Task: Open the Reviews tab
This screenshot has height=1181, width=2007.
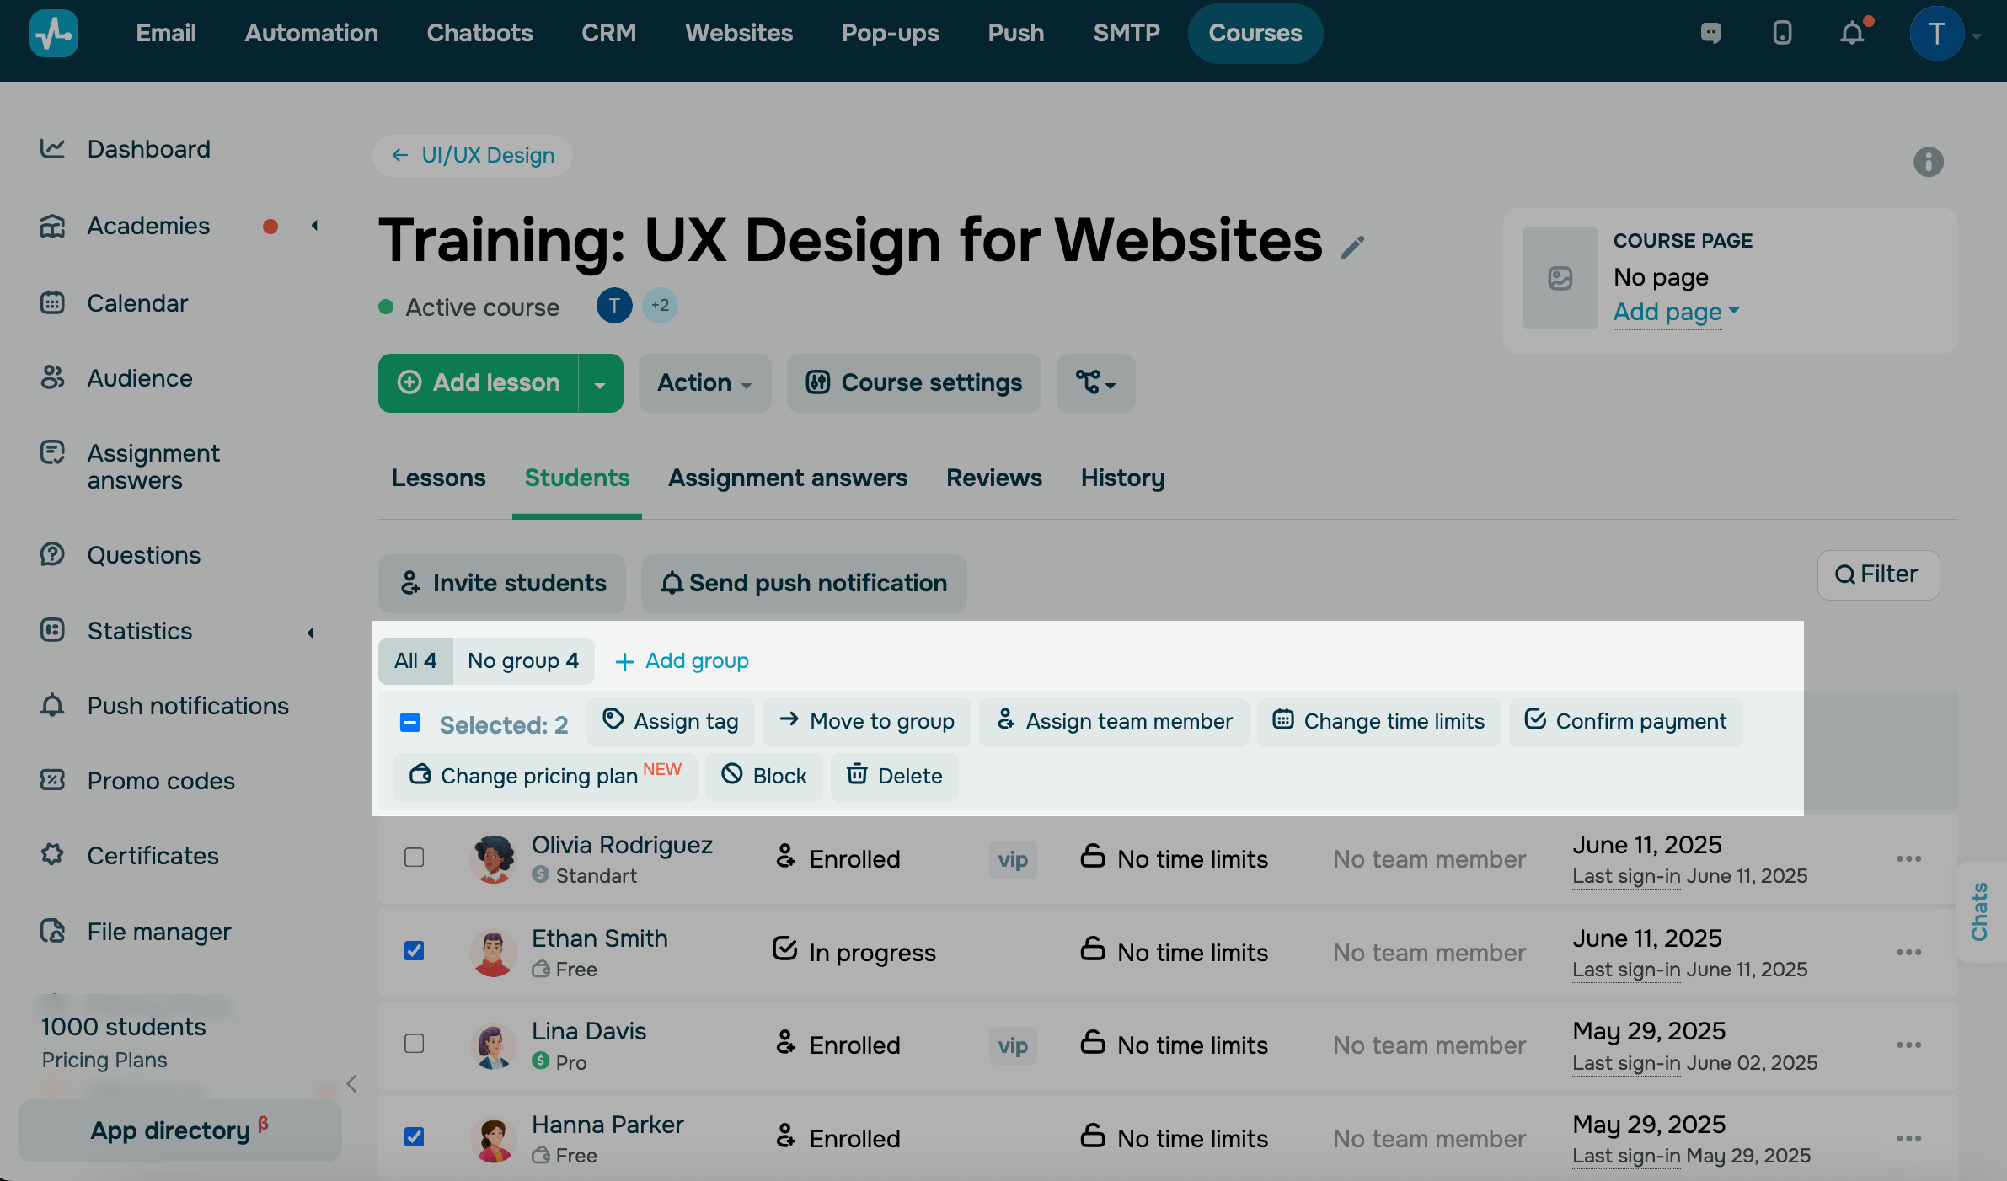Action: (x=993, y=478)
